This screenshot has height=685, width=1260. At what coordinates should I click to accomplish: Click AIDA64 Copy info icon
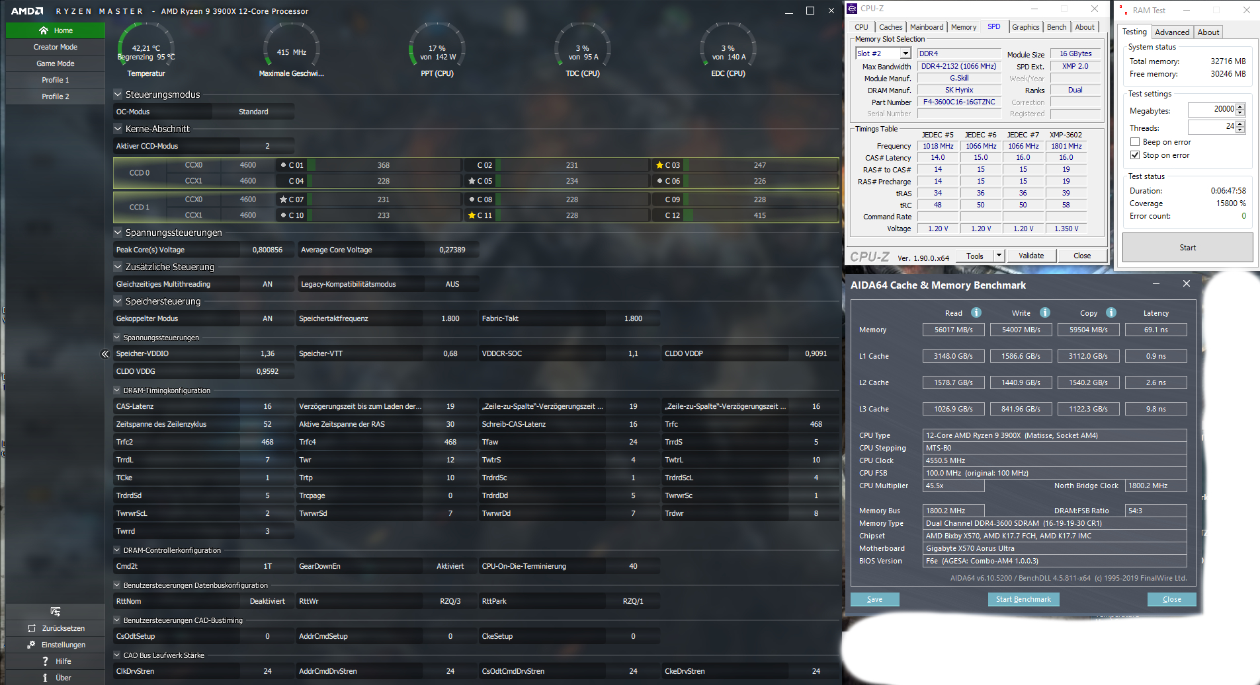pos(1111,312)
